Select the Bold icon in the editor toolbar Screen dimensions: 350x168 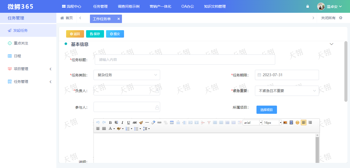pyautogui.click(x=110, y=122)
